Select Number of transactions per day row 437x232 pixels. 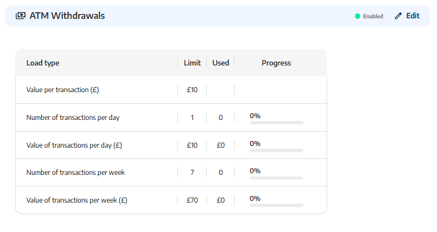(x=171, y=118)
